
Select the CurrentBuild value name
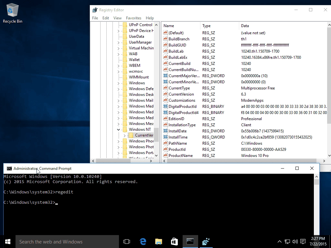tap(179, 64)
